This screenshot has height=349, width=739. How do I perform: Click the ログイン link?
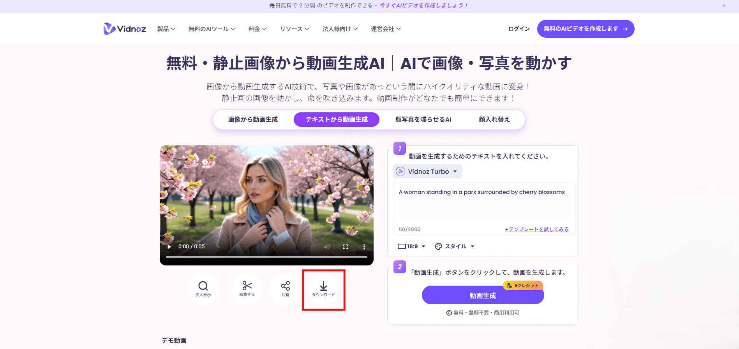[519, 29]
